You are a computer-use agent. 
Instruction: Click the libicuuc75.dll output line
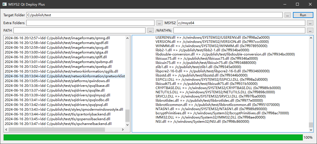(207, 59)
